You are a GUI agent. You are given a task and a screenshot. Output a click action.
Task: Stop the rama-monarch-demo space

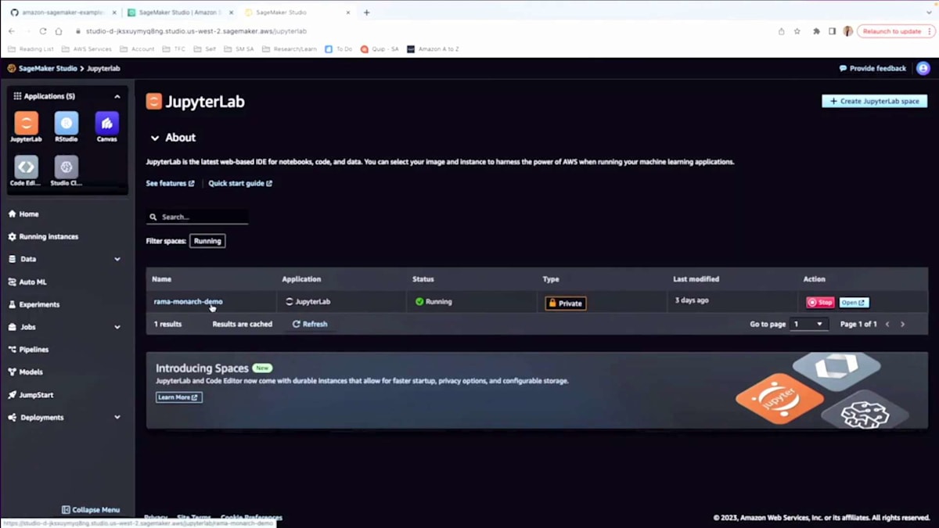click(x=820, y=302)
